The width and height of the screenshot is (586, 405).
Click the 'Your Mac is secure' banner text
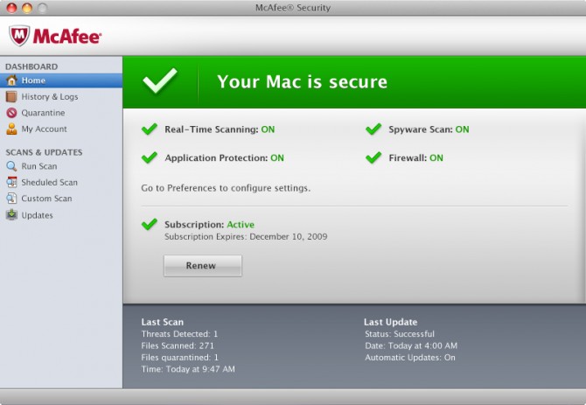pos(302,81)
